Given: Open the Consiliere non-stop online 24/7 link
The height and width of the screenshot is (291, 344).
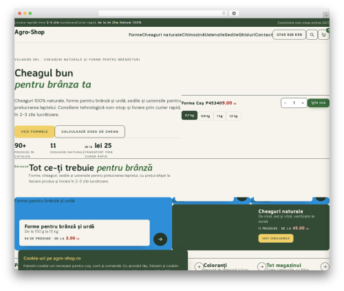Looking at the screenshot, I should [x=303, y=23].
